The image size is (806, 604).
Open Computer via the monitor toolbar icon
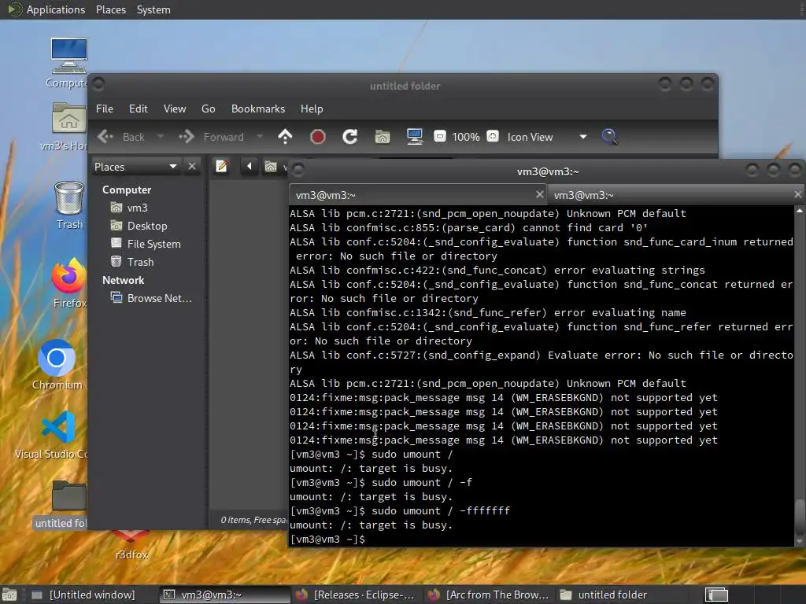tap(414, 137)
